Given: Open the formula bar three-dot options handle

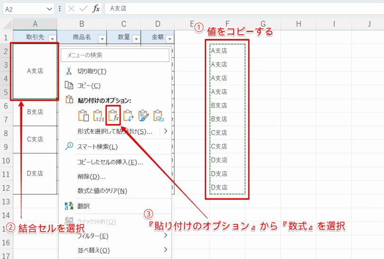Looking at the screenshot, I should click(60, 9).
